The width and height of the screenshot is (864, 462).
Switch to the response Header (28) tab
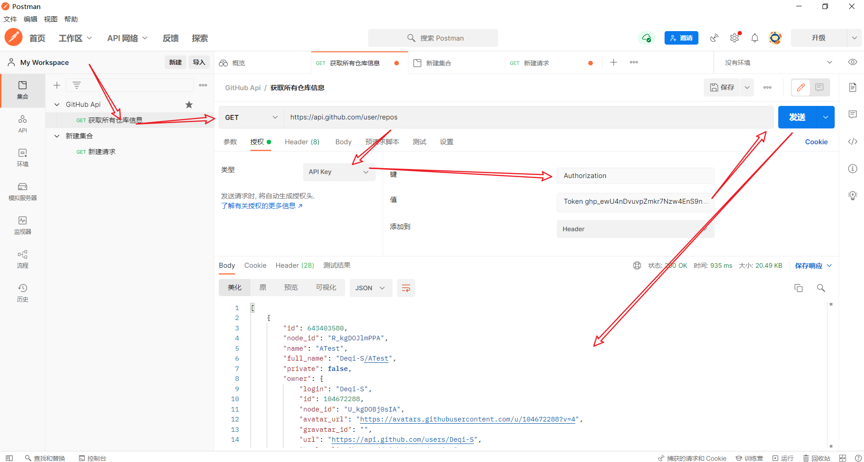tap(295, 265)
